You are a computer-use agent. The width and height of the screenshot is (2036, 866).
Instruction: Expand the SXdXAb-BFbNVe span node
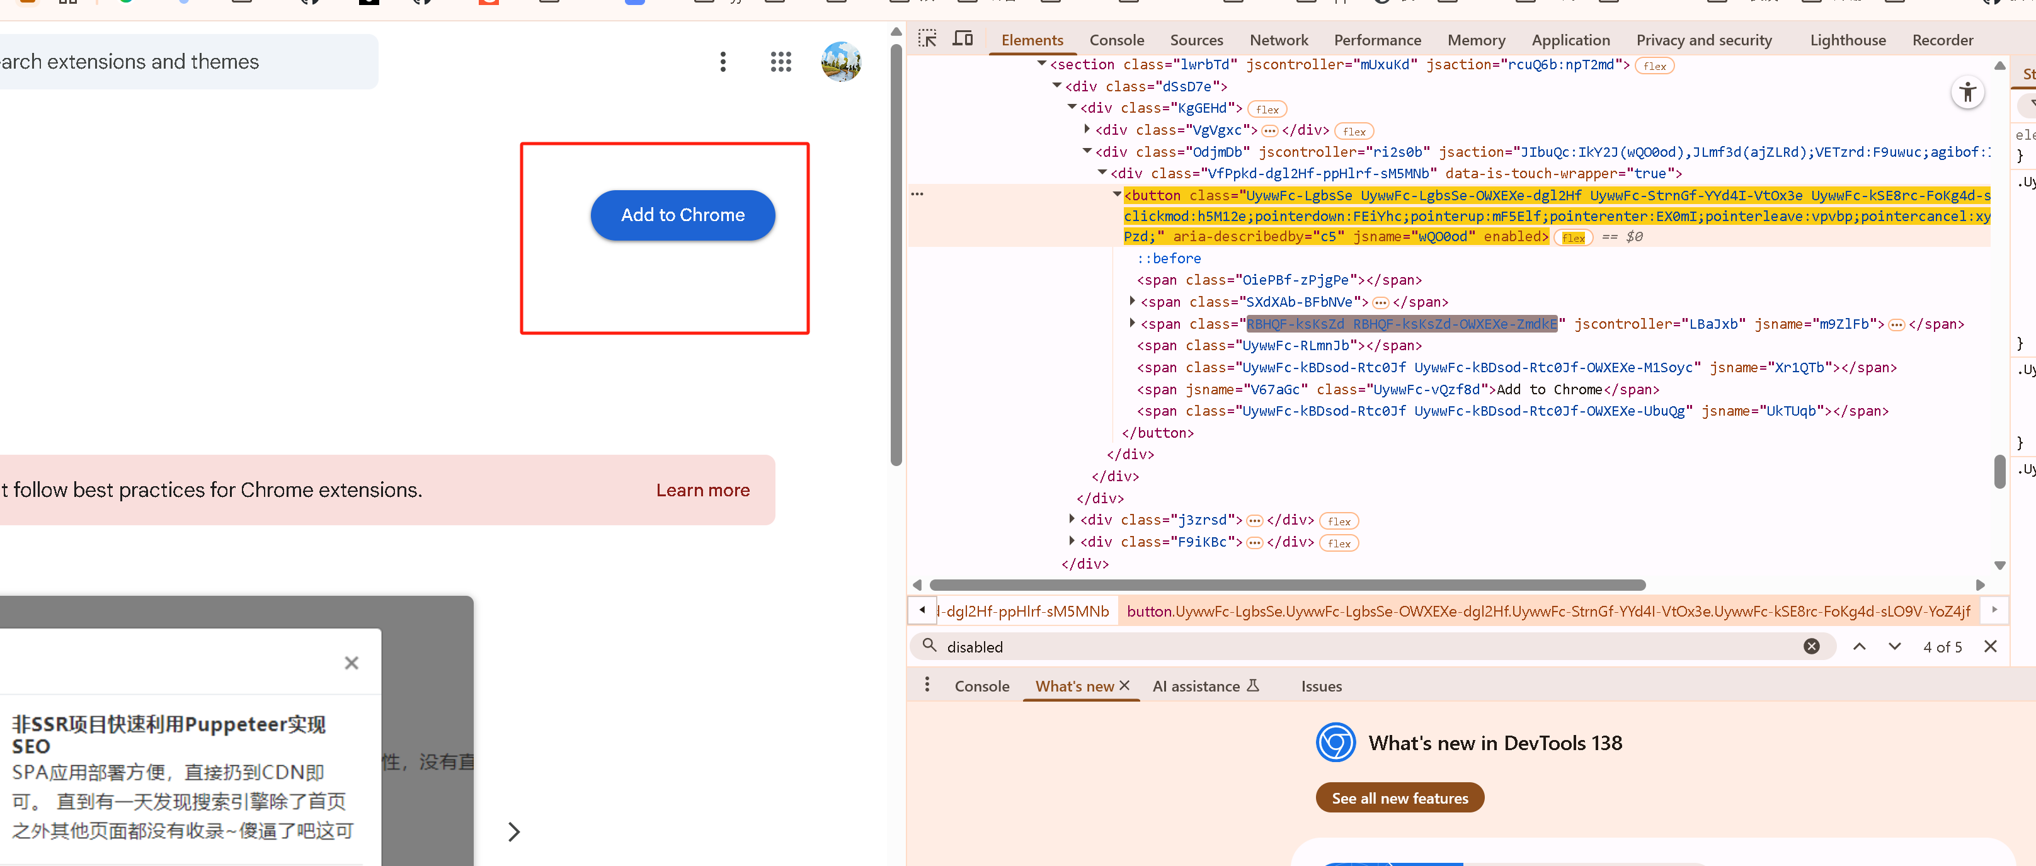tap(1132, 301)
